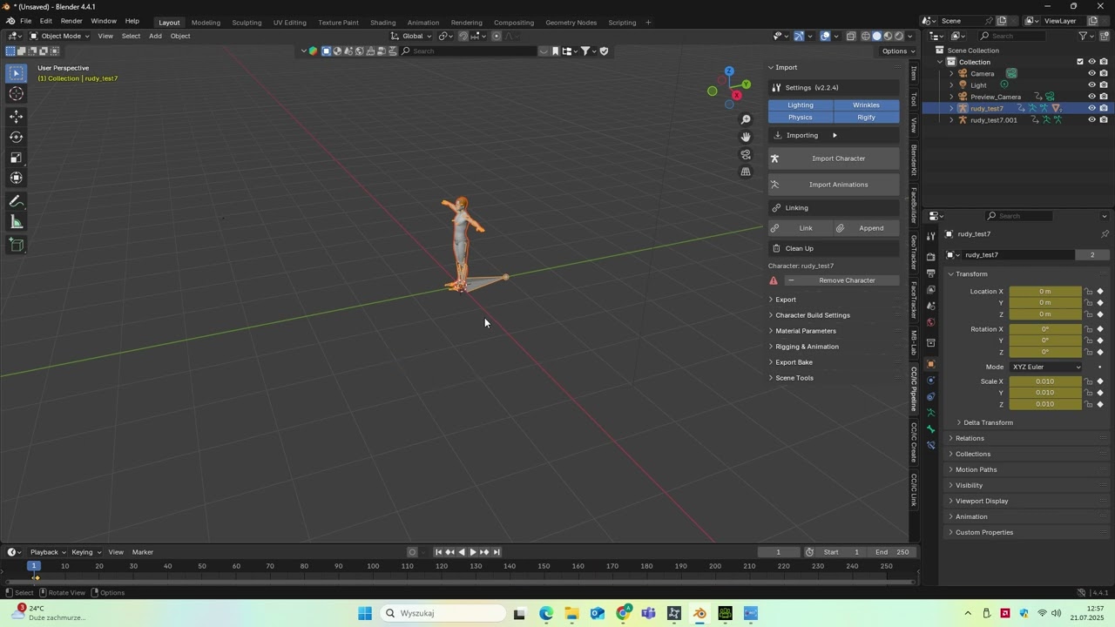Switch to Modeling workspace tab
The height and width of the screenshot is (627, 1115).
point(206,22)
